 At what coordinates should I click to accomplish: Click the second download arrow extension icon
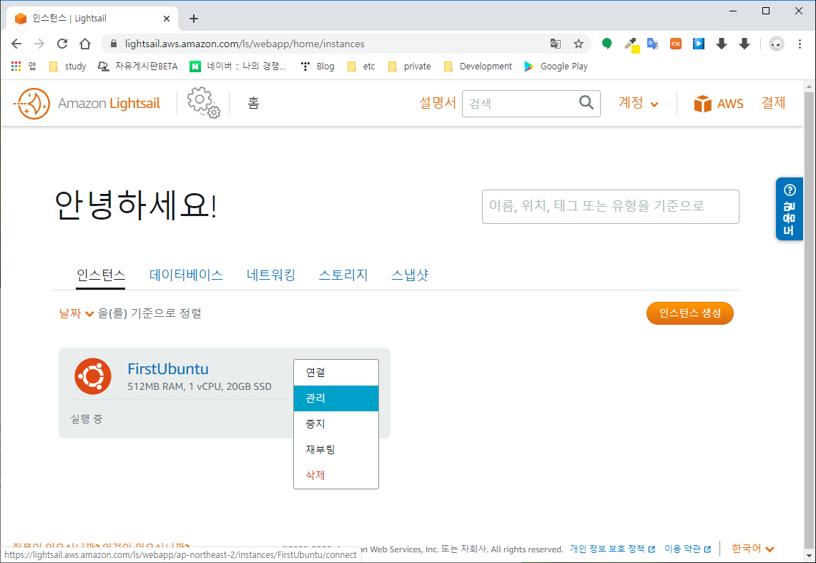pos(744,44)
